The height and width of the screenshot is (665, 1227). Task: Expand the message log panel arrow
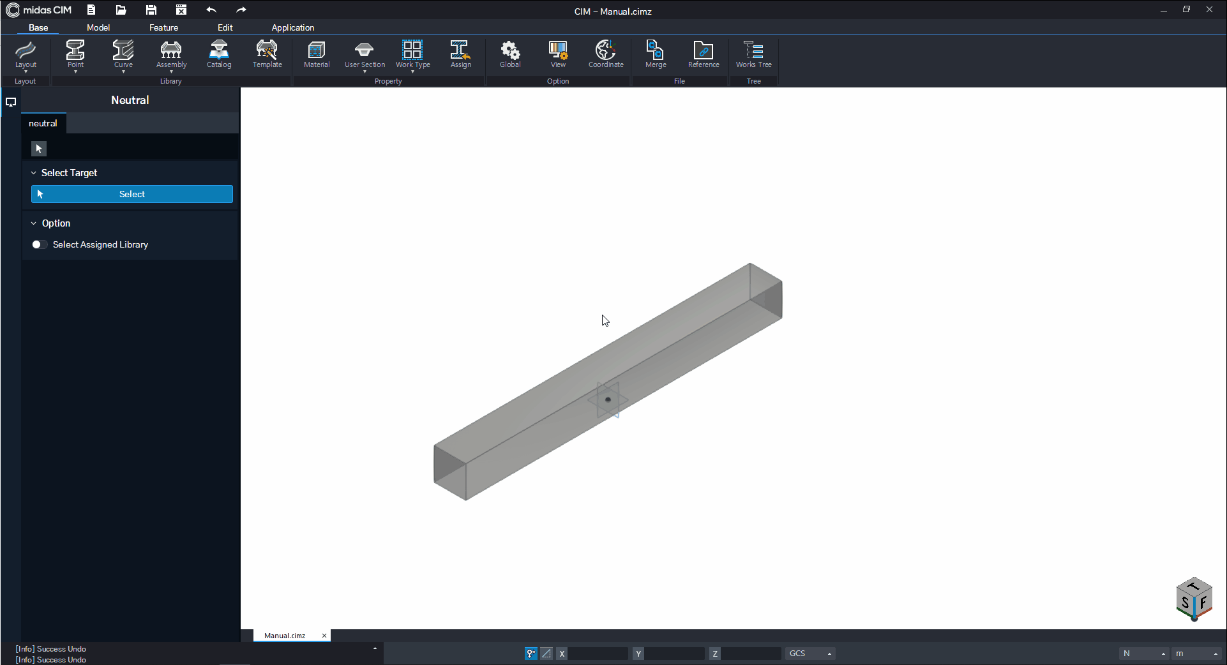pos(375,648)
